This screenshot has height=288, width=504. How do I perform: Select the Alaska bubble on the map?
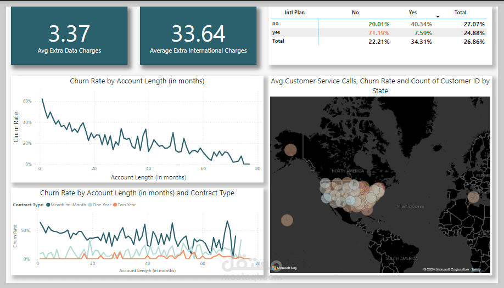(290, 150)
